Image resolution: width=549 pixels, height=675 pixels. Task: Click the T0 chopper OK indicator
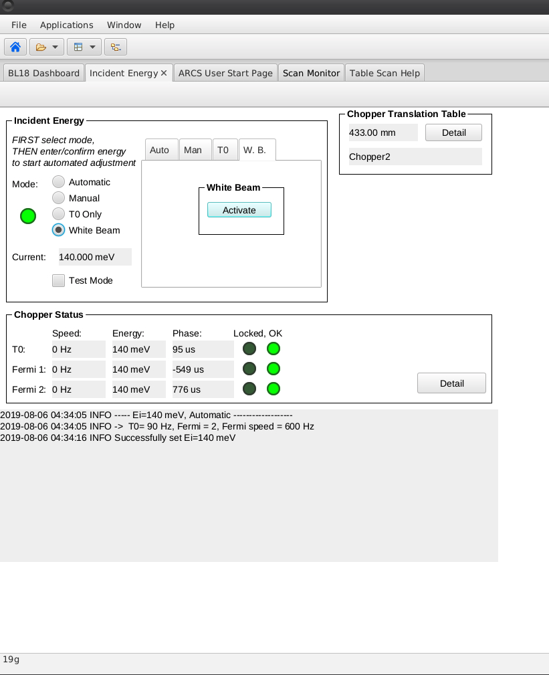point(273,349)
